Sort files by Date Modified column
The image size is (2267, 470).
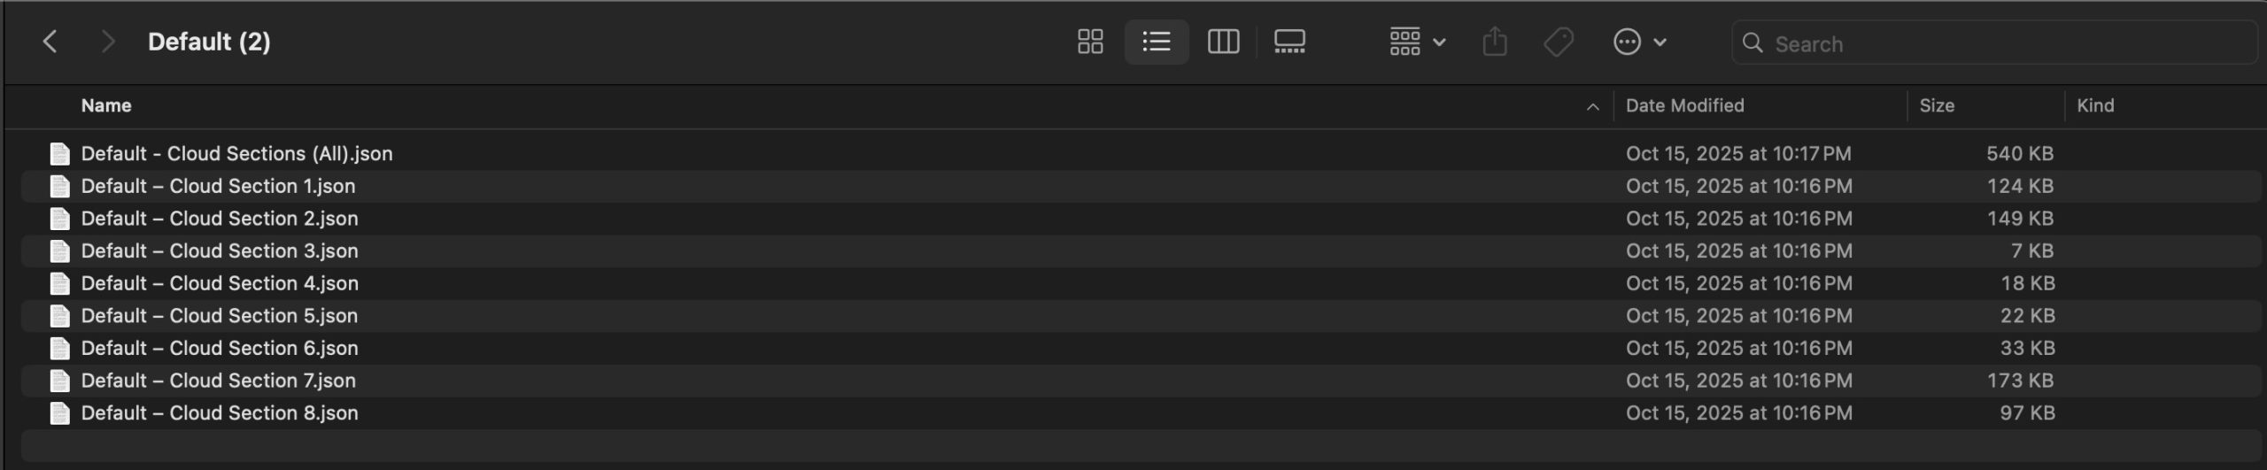point(1684,105)
